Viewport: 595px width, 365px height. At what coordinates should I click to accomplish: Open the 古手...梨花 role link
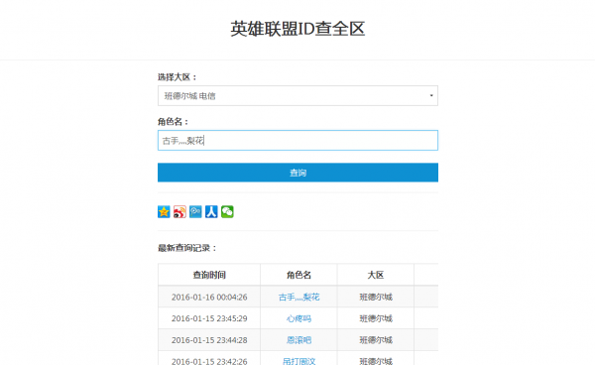tap(299, 298)
